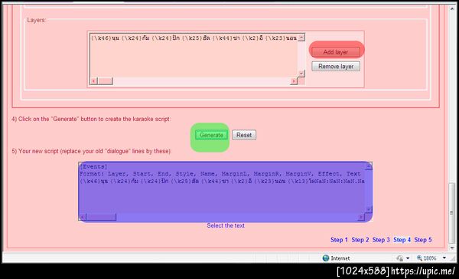Click the protected mode security icon

[399, 258]
